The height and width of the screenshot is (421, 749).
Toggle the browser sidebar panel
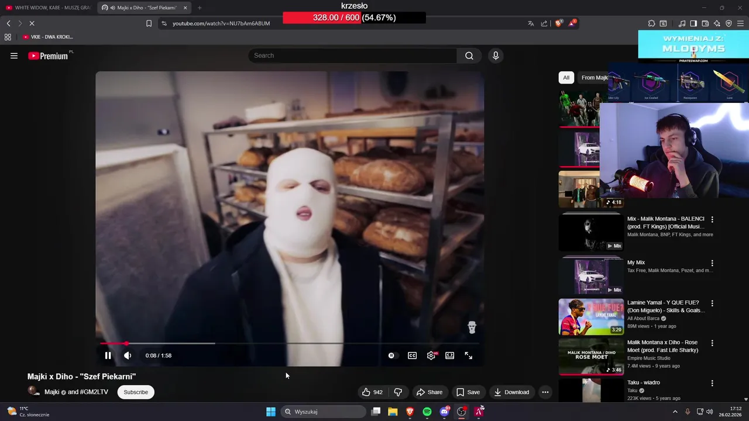693,23
